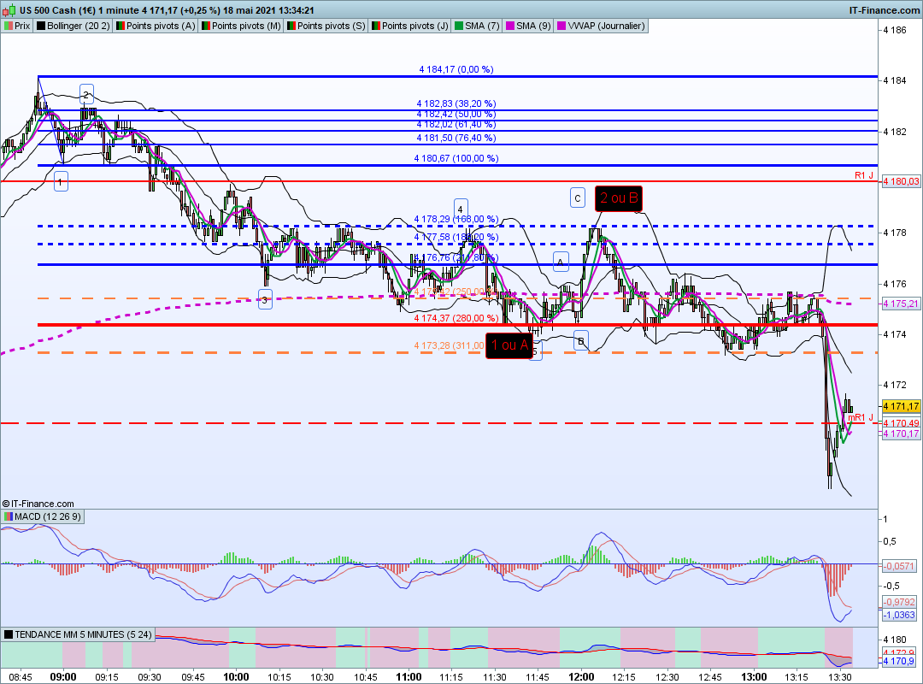Click the MACD value tag -0,9792
Screen dimensions: 923x684
point(899,602)
